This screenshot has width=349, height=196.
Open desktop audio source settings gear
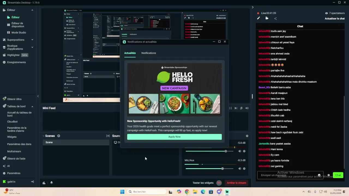click(x=244, y=151)
